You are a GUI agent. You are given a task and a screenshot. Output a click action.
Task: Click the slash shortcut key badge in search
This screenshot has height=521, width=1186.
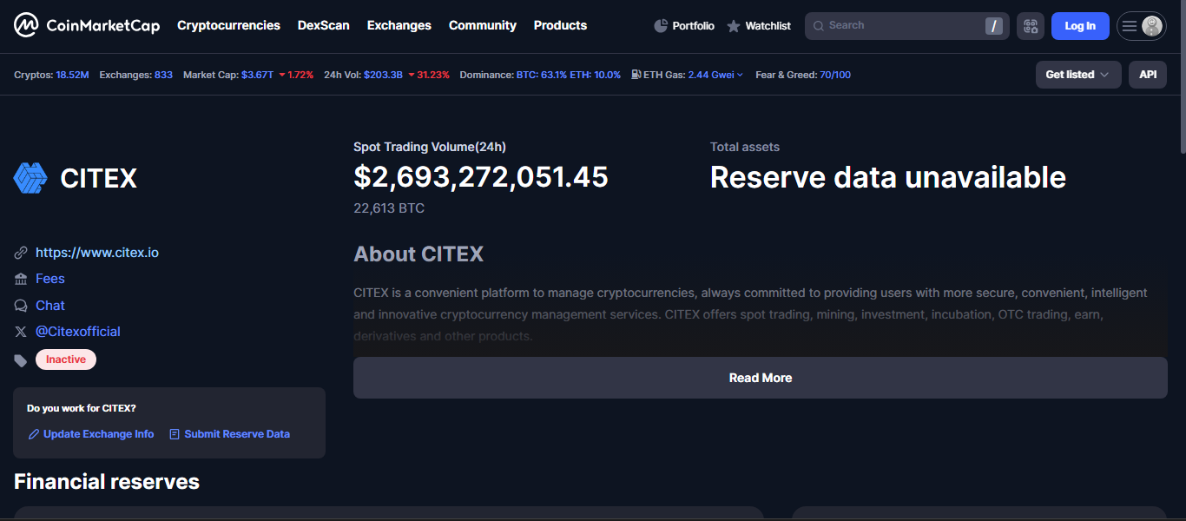994,26
